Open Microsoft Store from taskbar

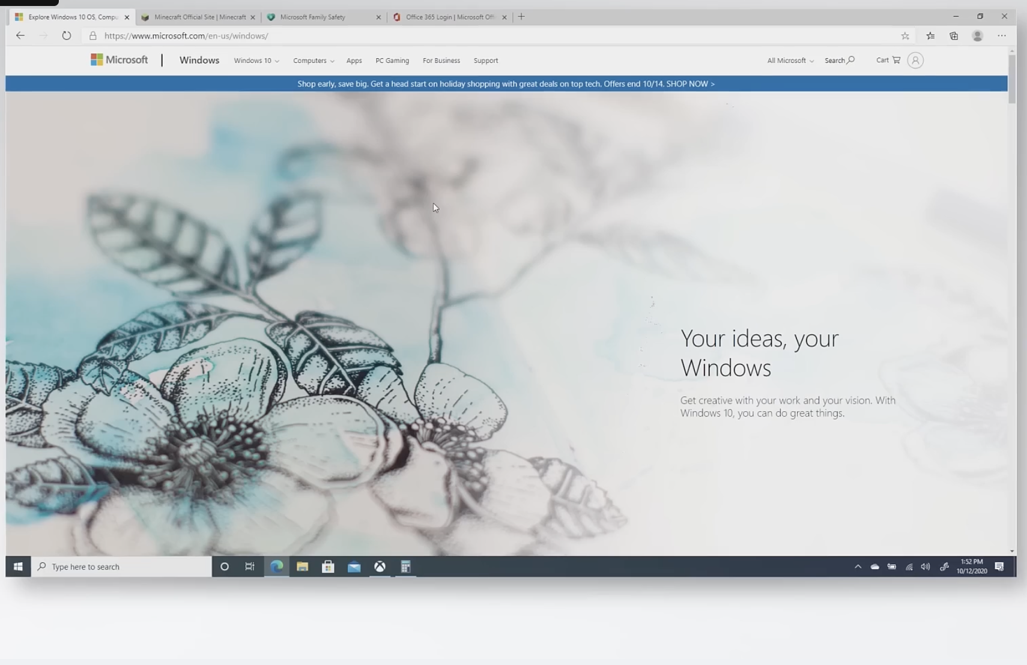coord(328,567)
